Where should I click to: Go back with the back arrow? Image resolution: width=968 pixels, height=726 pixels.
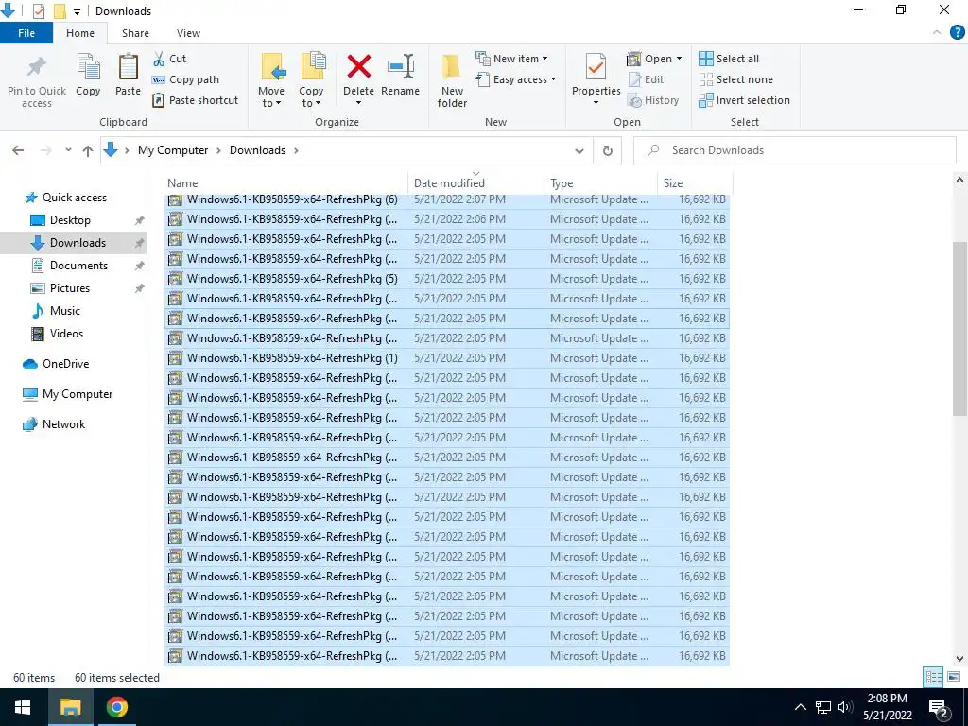point(18,150)
